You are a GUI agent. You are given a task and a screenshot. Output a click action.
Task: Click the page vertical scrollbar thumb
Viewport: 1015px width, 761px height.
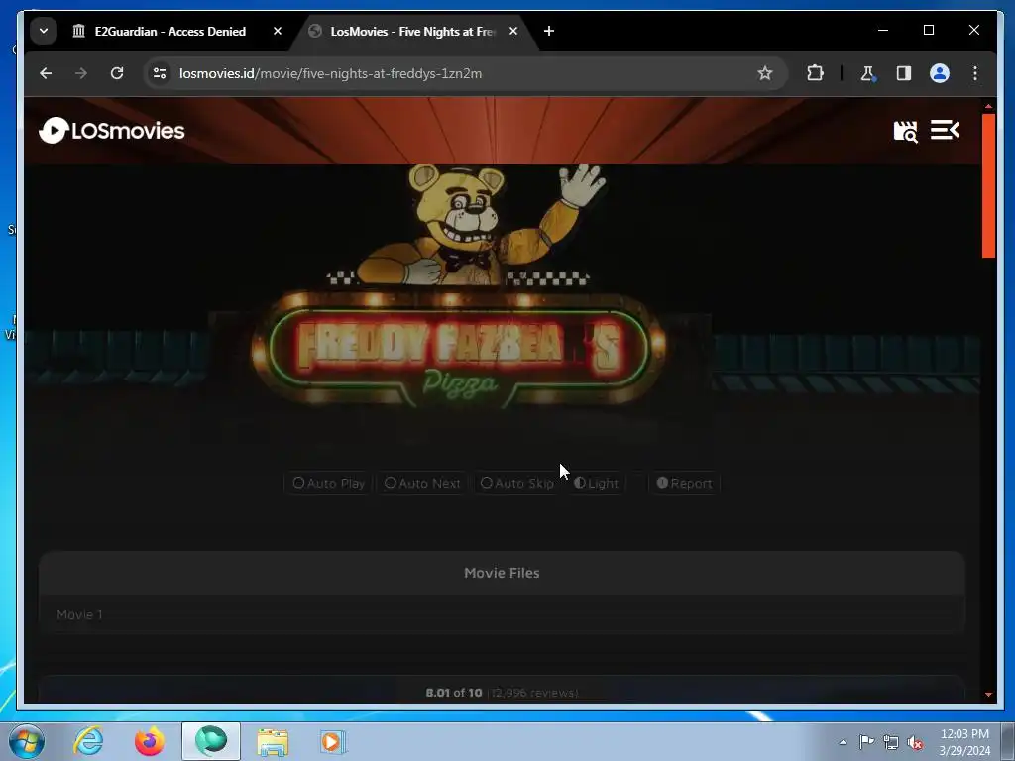988,185
